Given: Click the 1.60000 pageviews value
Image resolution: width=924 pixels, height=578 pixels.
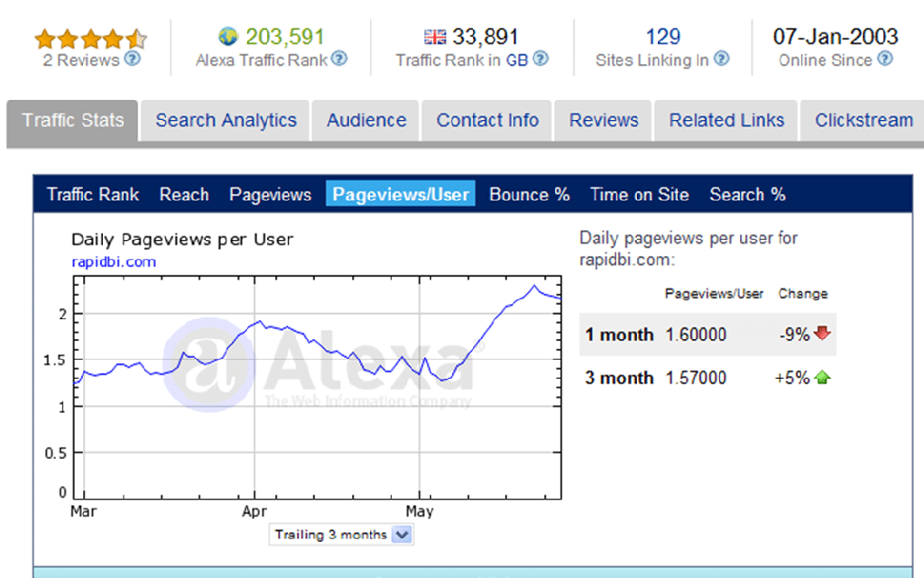Looking at the screenshot, I should click(696, 335).
